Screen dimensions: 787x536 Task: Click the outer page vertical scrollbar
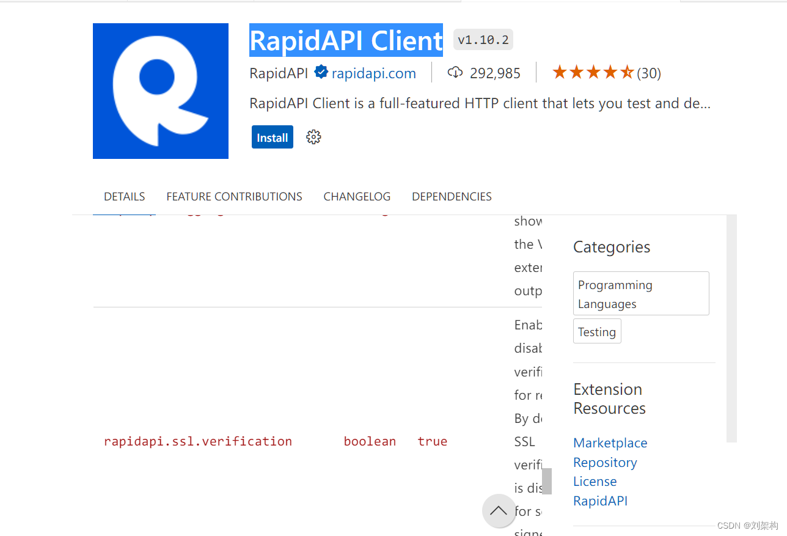(x=731, y=328)
